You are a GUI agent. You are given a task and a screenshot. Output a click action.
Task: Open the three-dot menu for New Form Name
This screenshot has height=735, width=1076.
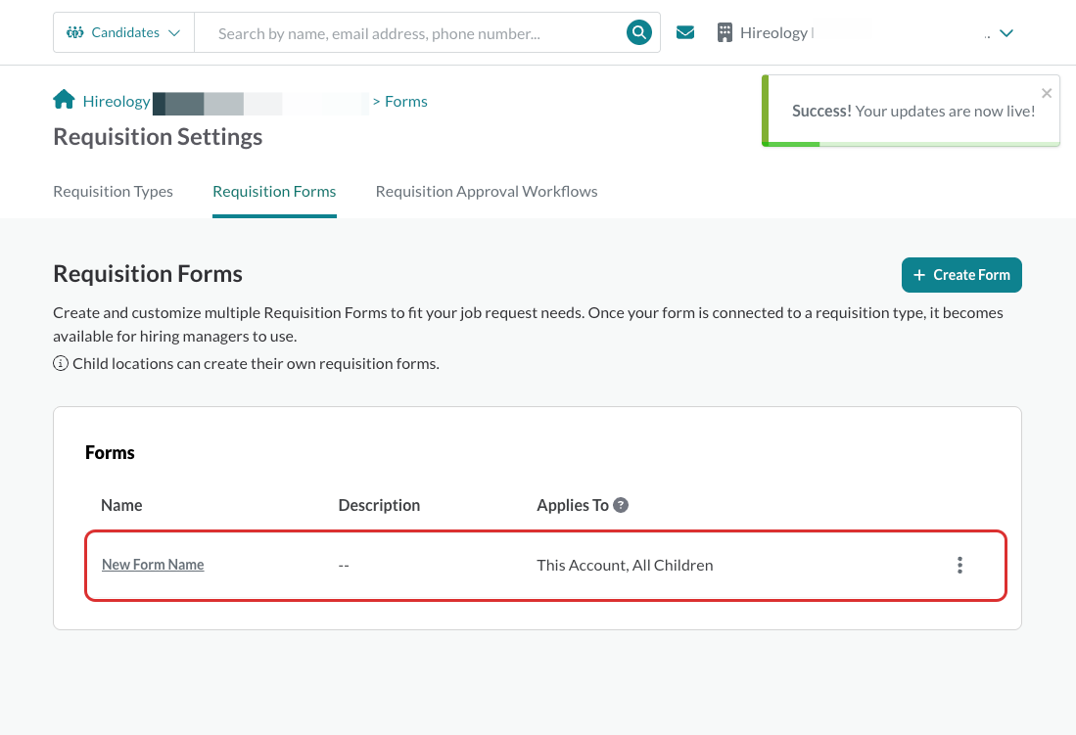[x=959, y=565]
